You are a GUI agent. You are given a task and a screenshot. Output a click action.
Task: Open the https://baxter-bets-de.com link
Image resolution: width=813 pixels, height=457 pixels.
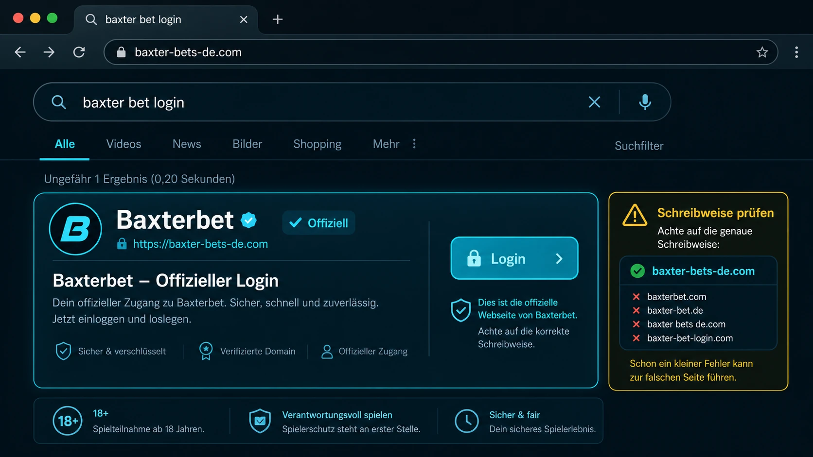[200, 244]
